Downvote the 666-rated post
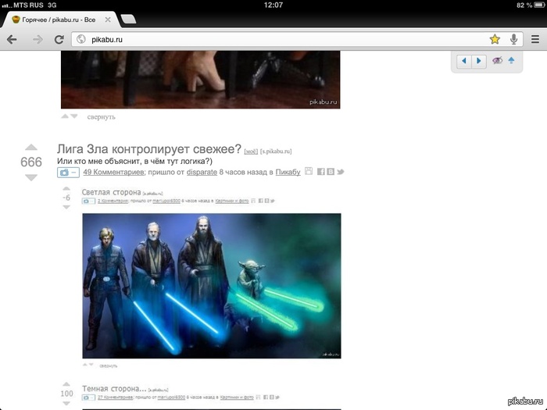 31,177
